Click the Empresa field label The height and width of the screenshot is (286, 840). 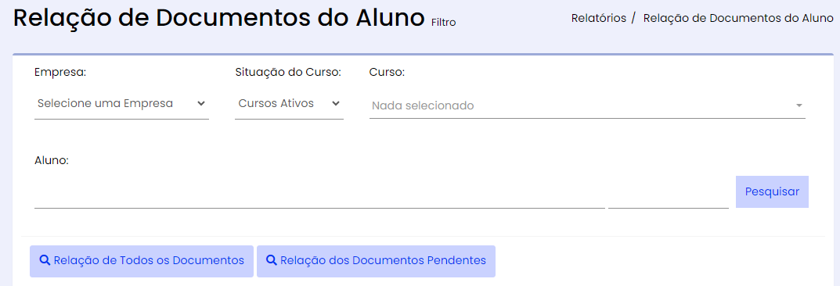60,73
